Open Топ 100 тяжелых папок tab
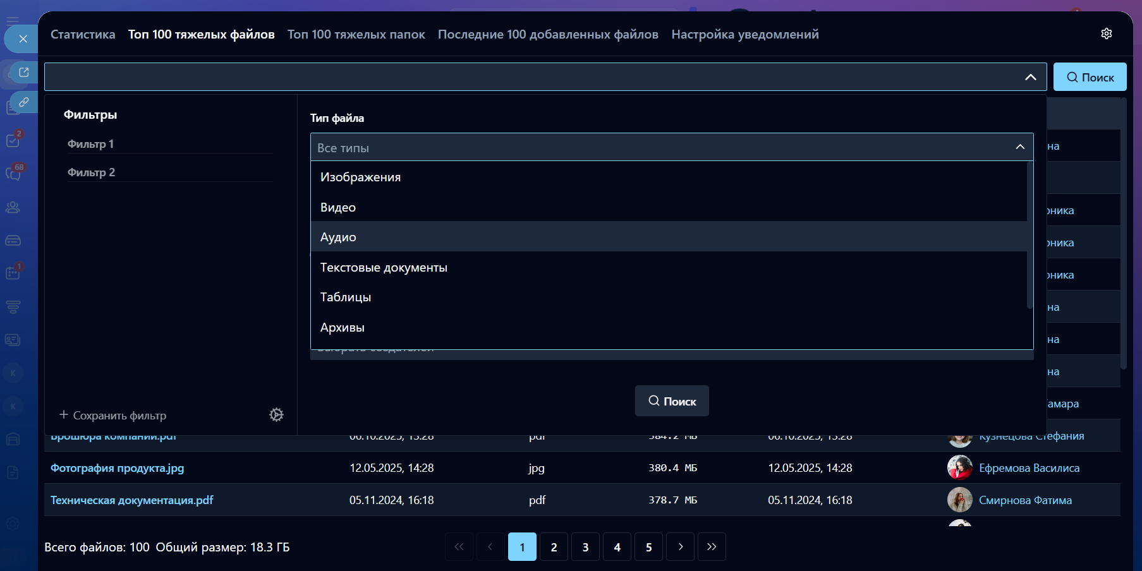 (x=356, y=34)
